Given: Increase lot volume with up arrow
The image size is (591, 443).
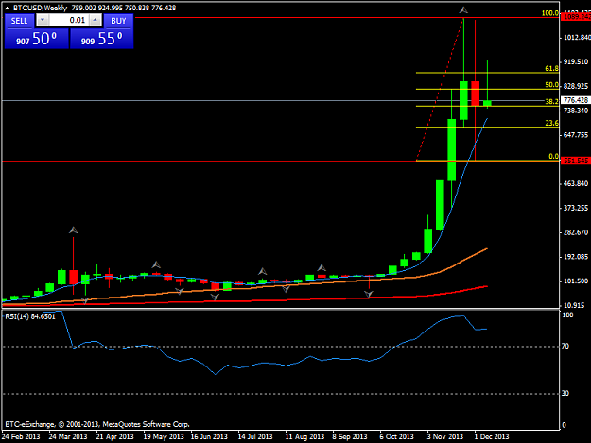Looking at the screenshot, I should [96, 20].
